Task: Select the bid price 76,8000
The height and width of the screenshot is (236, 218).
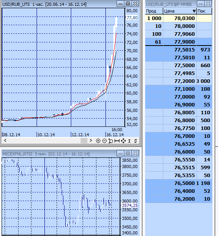Action: point(185,121)
